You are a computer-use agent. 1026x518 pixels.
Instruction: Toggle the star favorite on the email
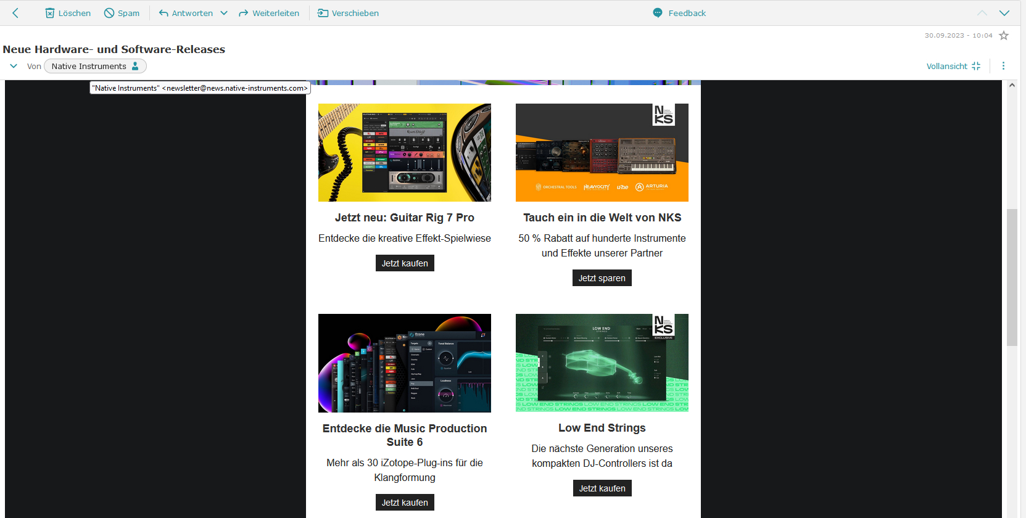(1004, 36)
